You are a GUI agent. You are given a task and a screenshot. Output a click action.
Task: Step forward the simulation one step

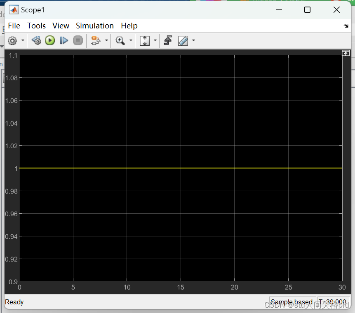[x=63, y=40]
